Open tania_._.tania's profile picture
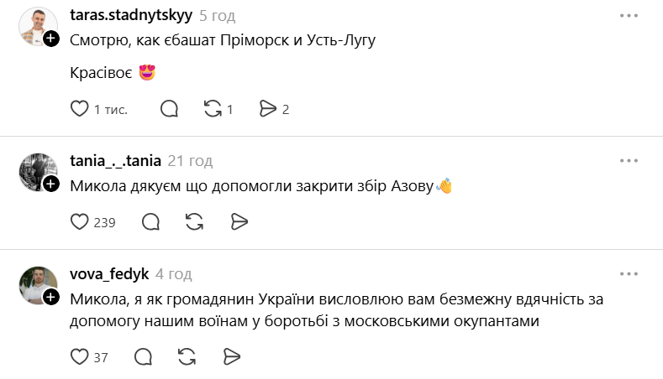663x379 pixels. [37, 171]
